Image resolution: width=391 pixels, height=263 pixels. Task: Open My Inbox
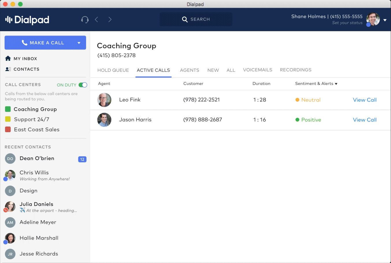point(25,59)
